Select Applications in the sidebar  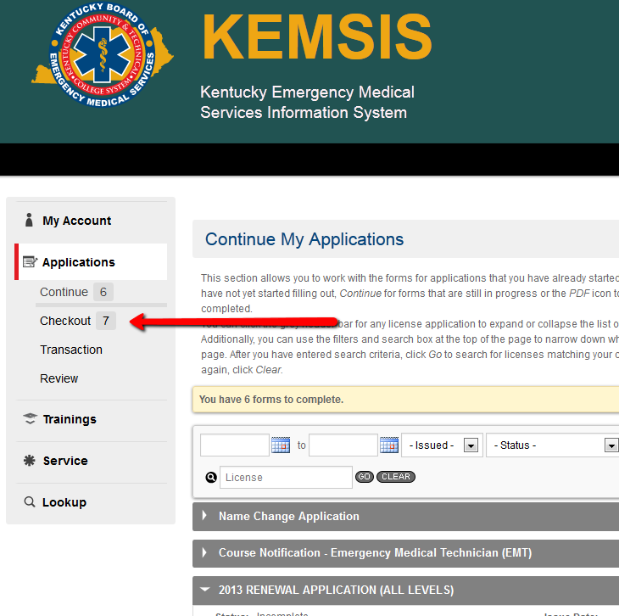(91, 262)
